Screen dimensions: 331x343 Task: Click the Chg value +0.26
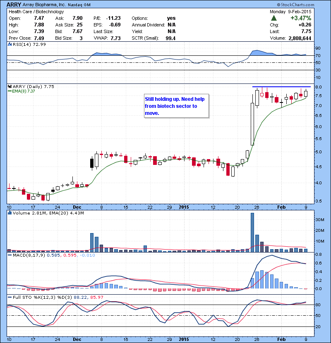pos(305,25)
